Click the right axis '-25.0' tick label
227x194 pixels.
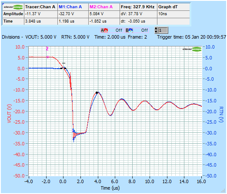211,122
